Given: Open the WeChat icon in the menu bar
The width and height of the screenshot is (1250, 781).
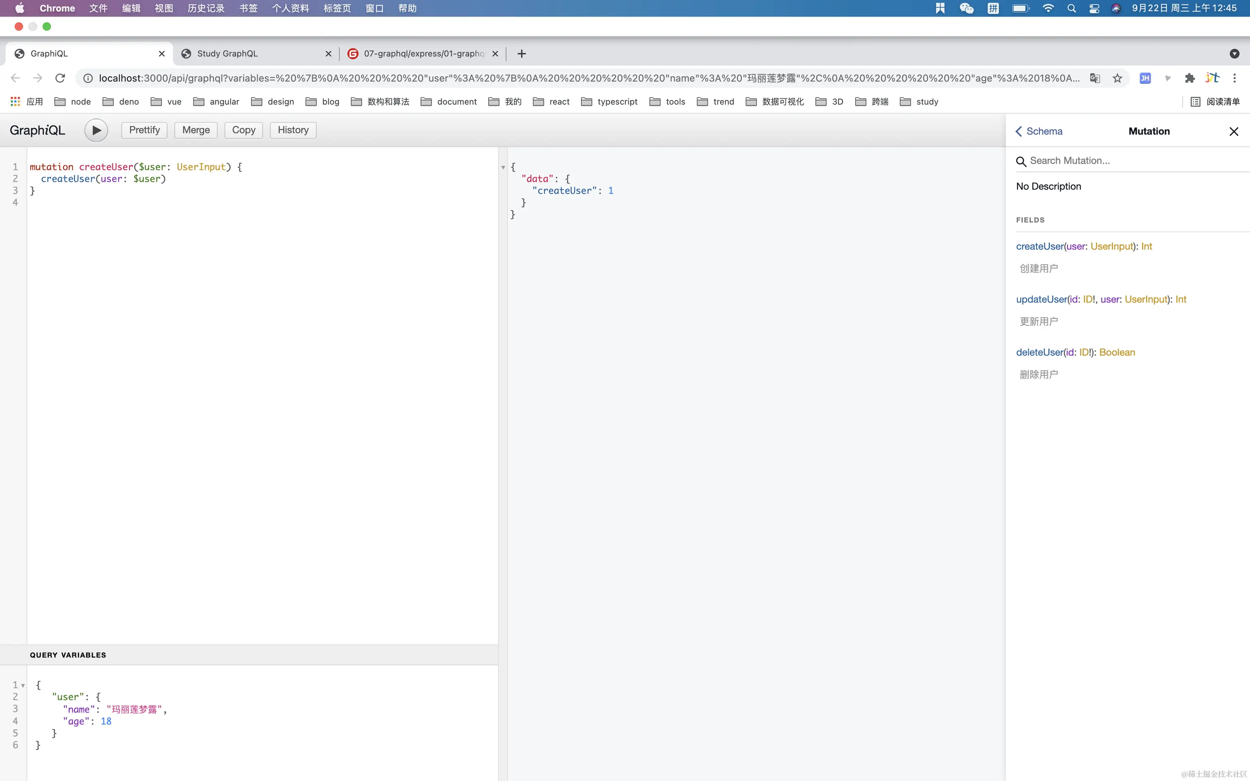Looking at the screenshot, I should [966, 8].
